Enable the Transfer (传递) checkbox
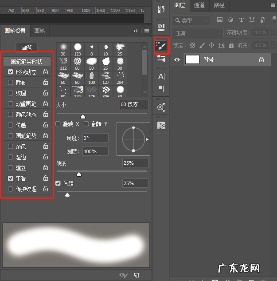Viewport: 277px width, 281px height. click(11, 125)
